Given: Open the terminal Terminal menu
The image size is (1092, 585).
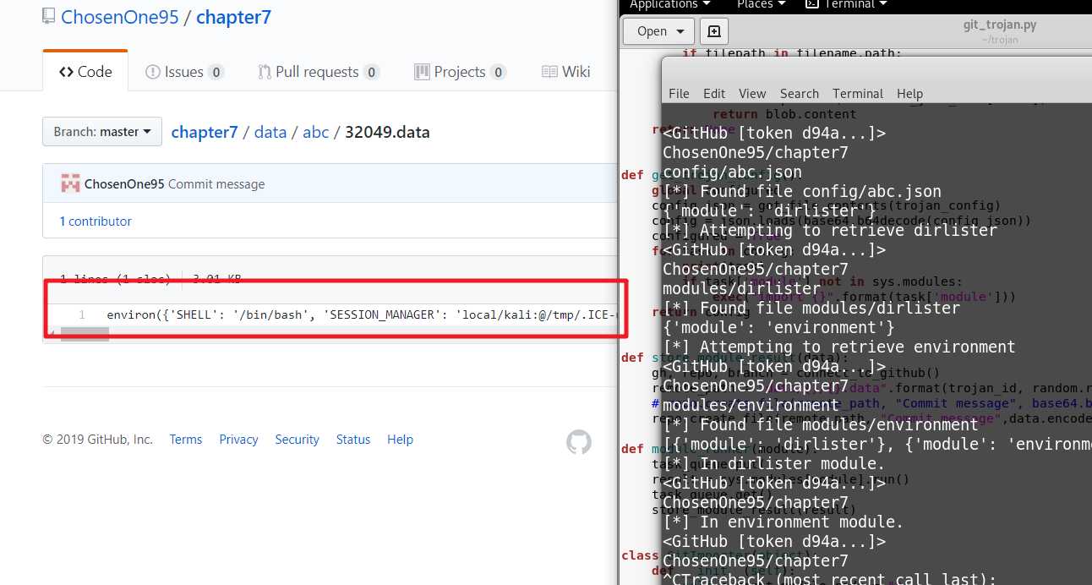Looking at the screenshot, I should click(x=858, y=93).
